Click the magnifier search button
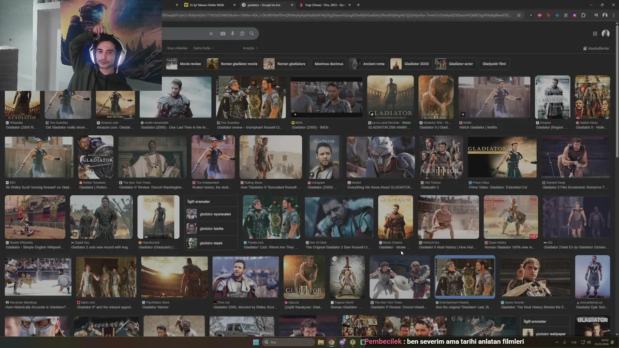Image resolution: width=619 pixels, height=348 pixels. [251, 34]
